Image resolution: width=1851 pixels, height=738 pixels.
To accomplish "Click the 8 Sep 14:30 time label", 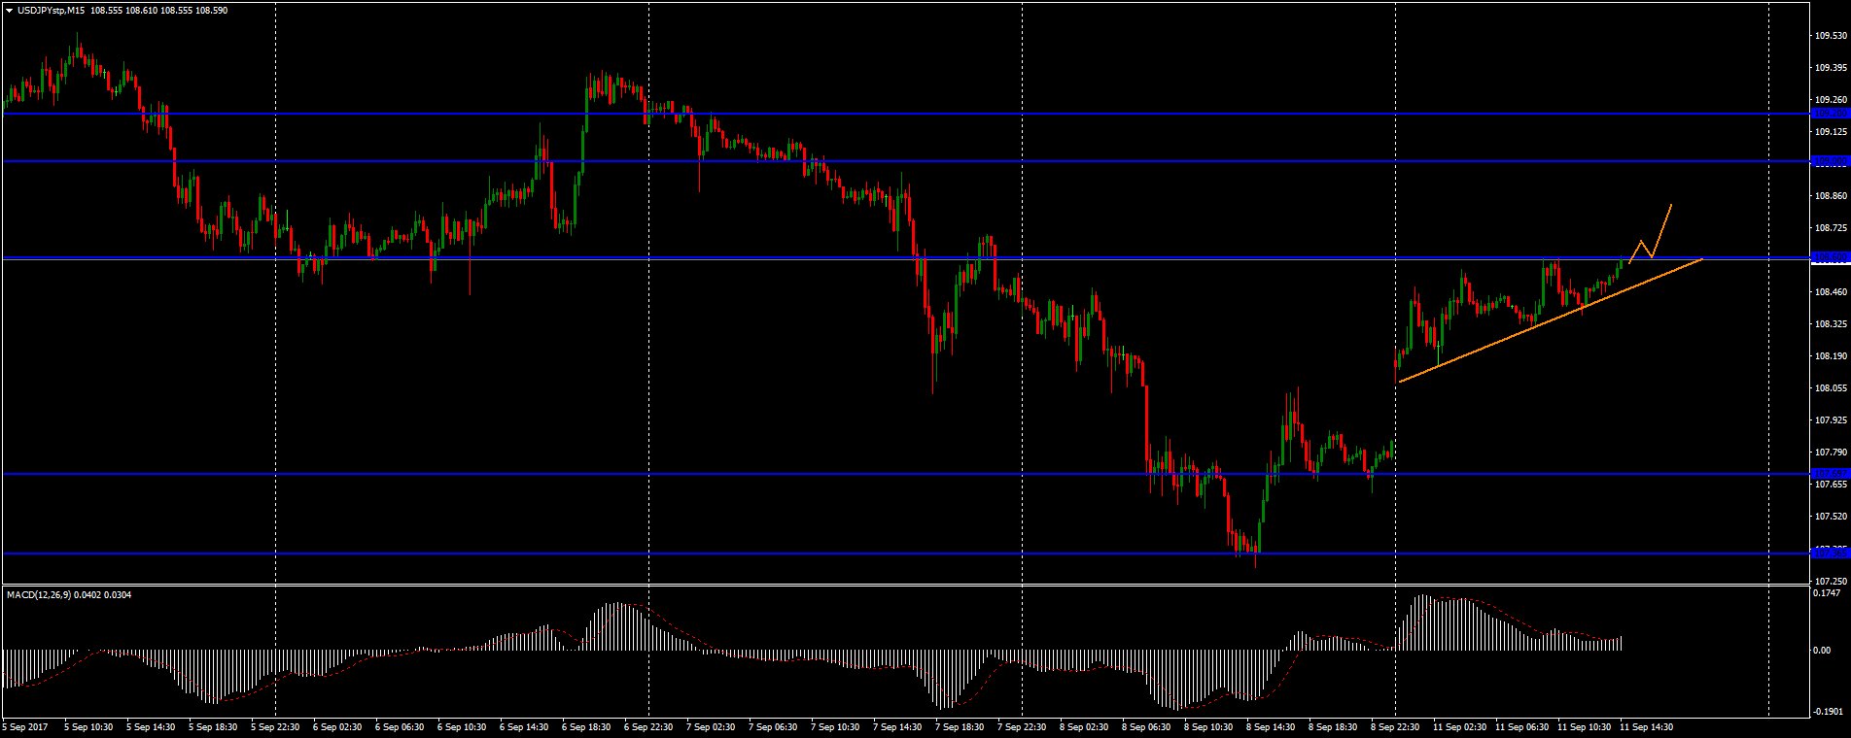I will tap(1271, 726).
